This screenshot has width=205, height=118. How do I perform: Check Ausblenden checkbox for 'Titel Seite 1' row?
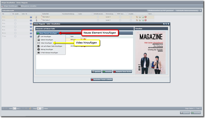131,17
